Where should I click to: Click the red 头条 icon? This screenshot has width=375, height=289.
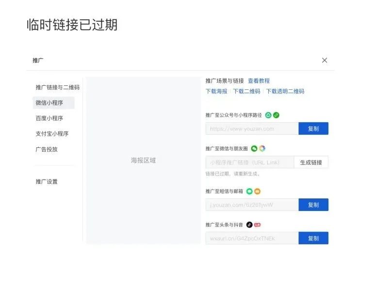coord(257,225)
